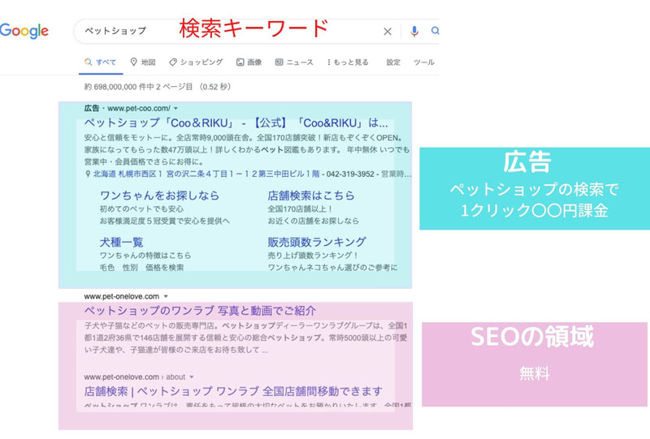650x439 pixels.
Task: Click the location pin icon by the address
Action: 88,174
